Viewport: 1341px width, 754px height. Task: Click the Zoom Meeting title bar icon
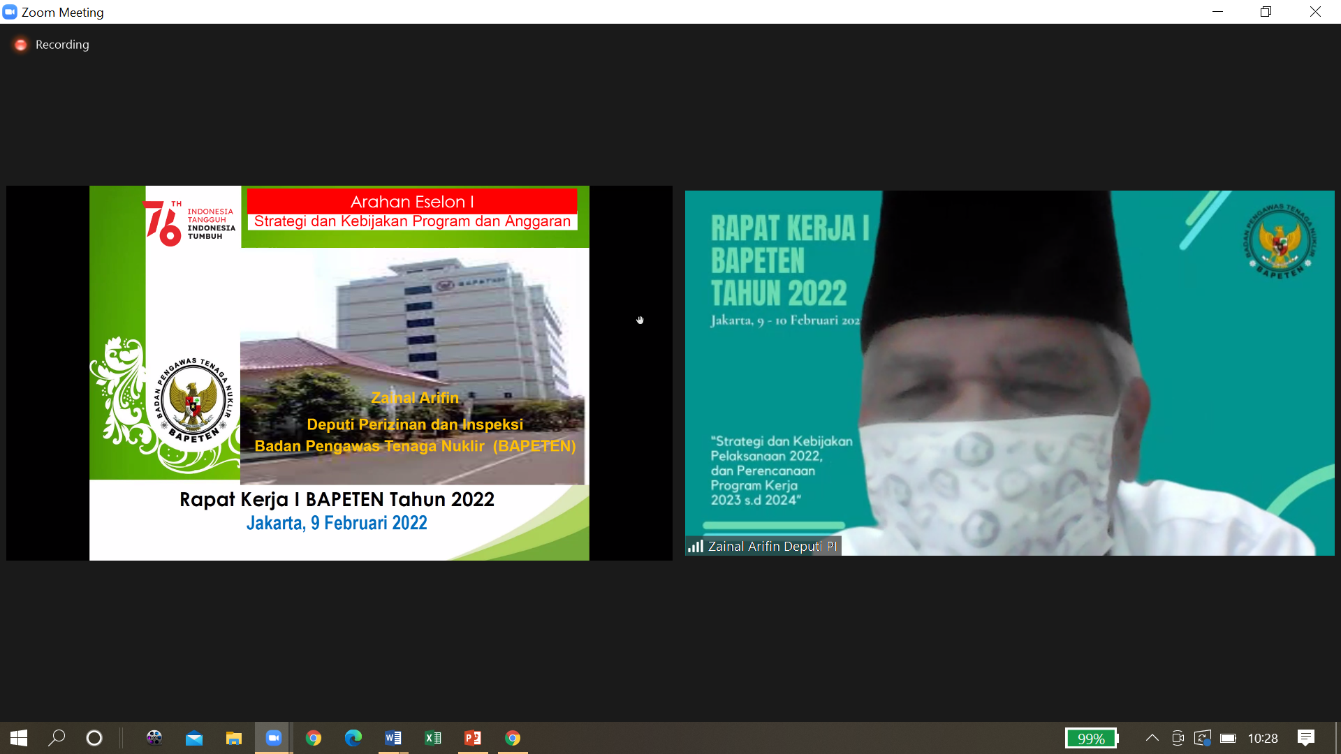[x=10, y=12]
